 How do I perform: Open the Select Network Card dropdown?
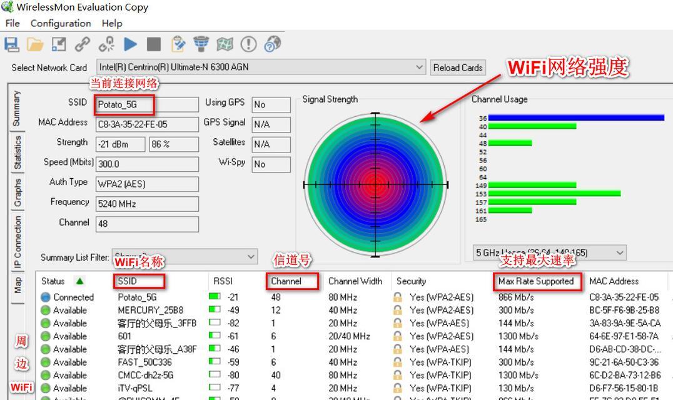pos(261,67)
